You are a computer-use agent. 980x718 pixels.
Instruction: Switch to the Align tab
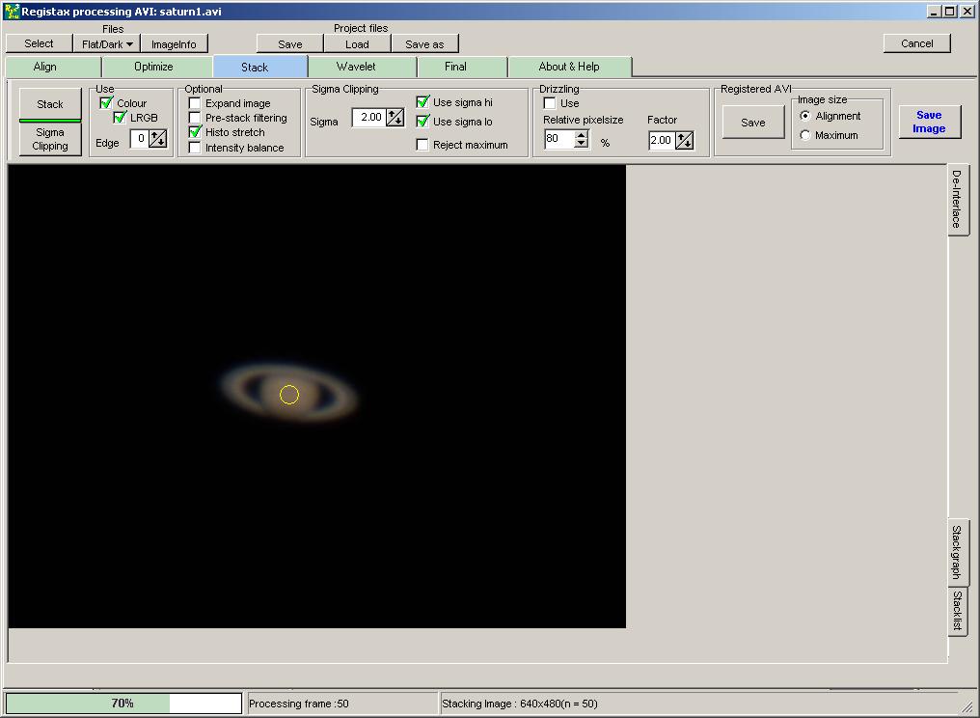[45, 67]
